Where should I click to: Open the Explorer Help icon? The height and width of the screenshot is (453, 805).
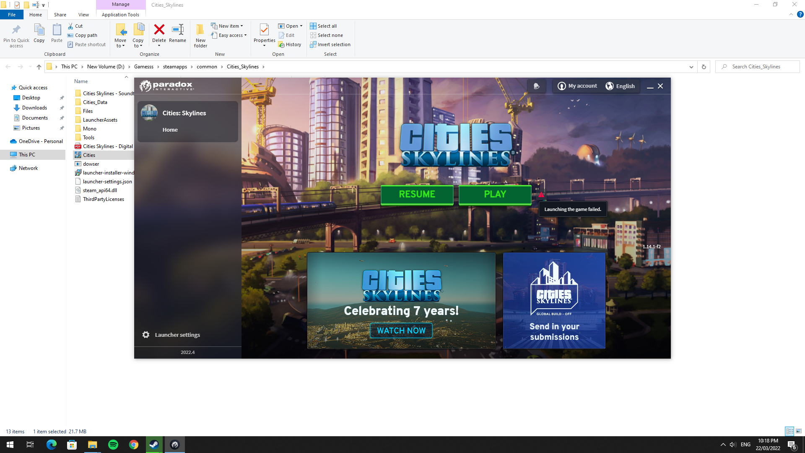pos(800,14)
